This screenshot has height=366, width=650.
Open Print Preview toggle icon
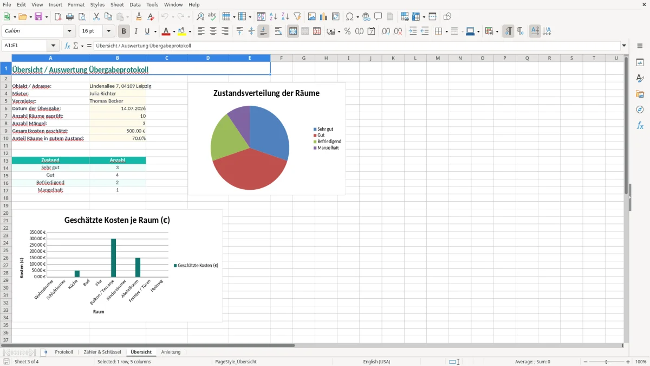coord(82,17)
